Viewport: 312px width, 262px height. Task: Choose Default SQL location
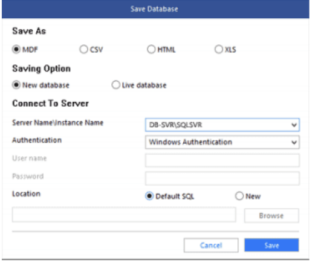149,196
